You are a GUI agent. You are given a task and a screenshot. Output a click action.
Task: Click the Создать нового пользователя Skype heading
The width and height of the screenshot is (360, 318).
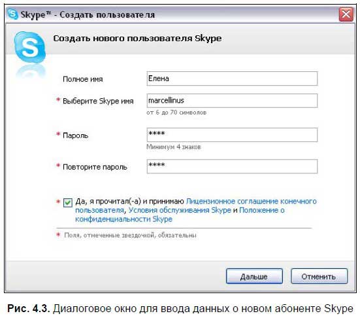point(137,39)
